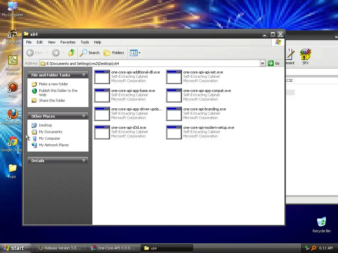Expand the Details panel
This screenshot has width=338, height=253.
(x=84, y=160)
